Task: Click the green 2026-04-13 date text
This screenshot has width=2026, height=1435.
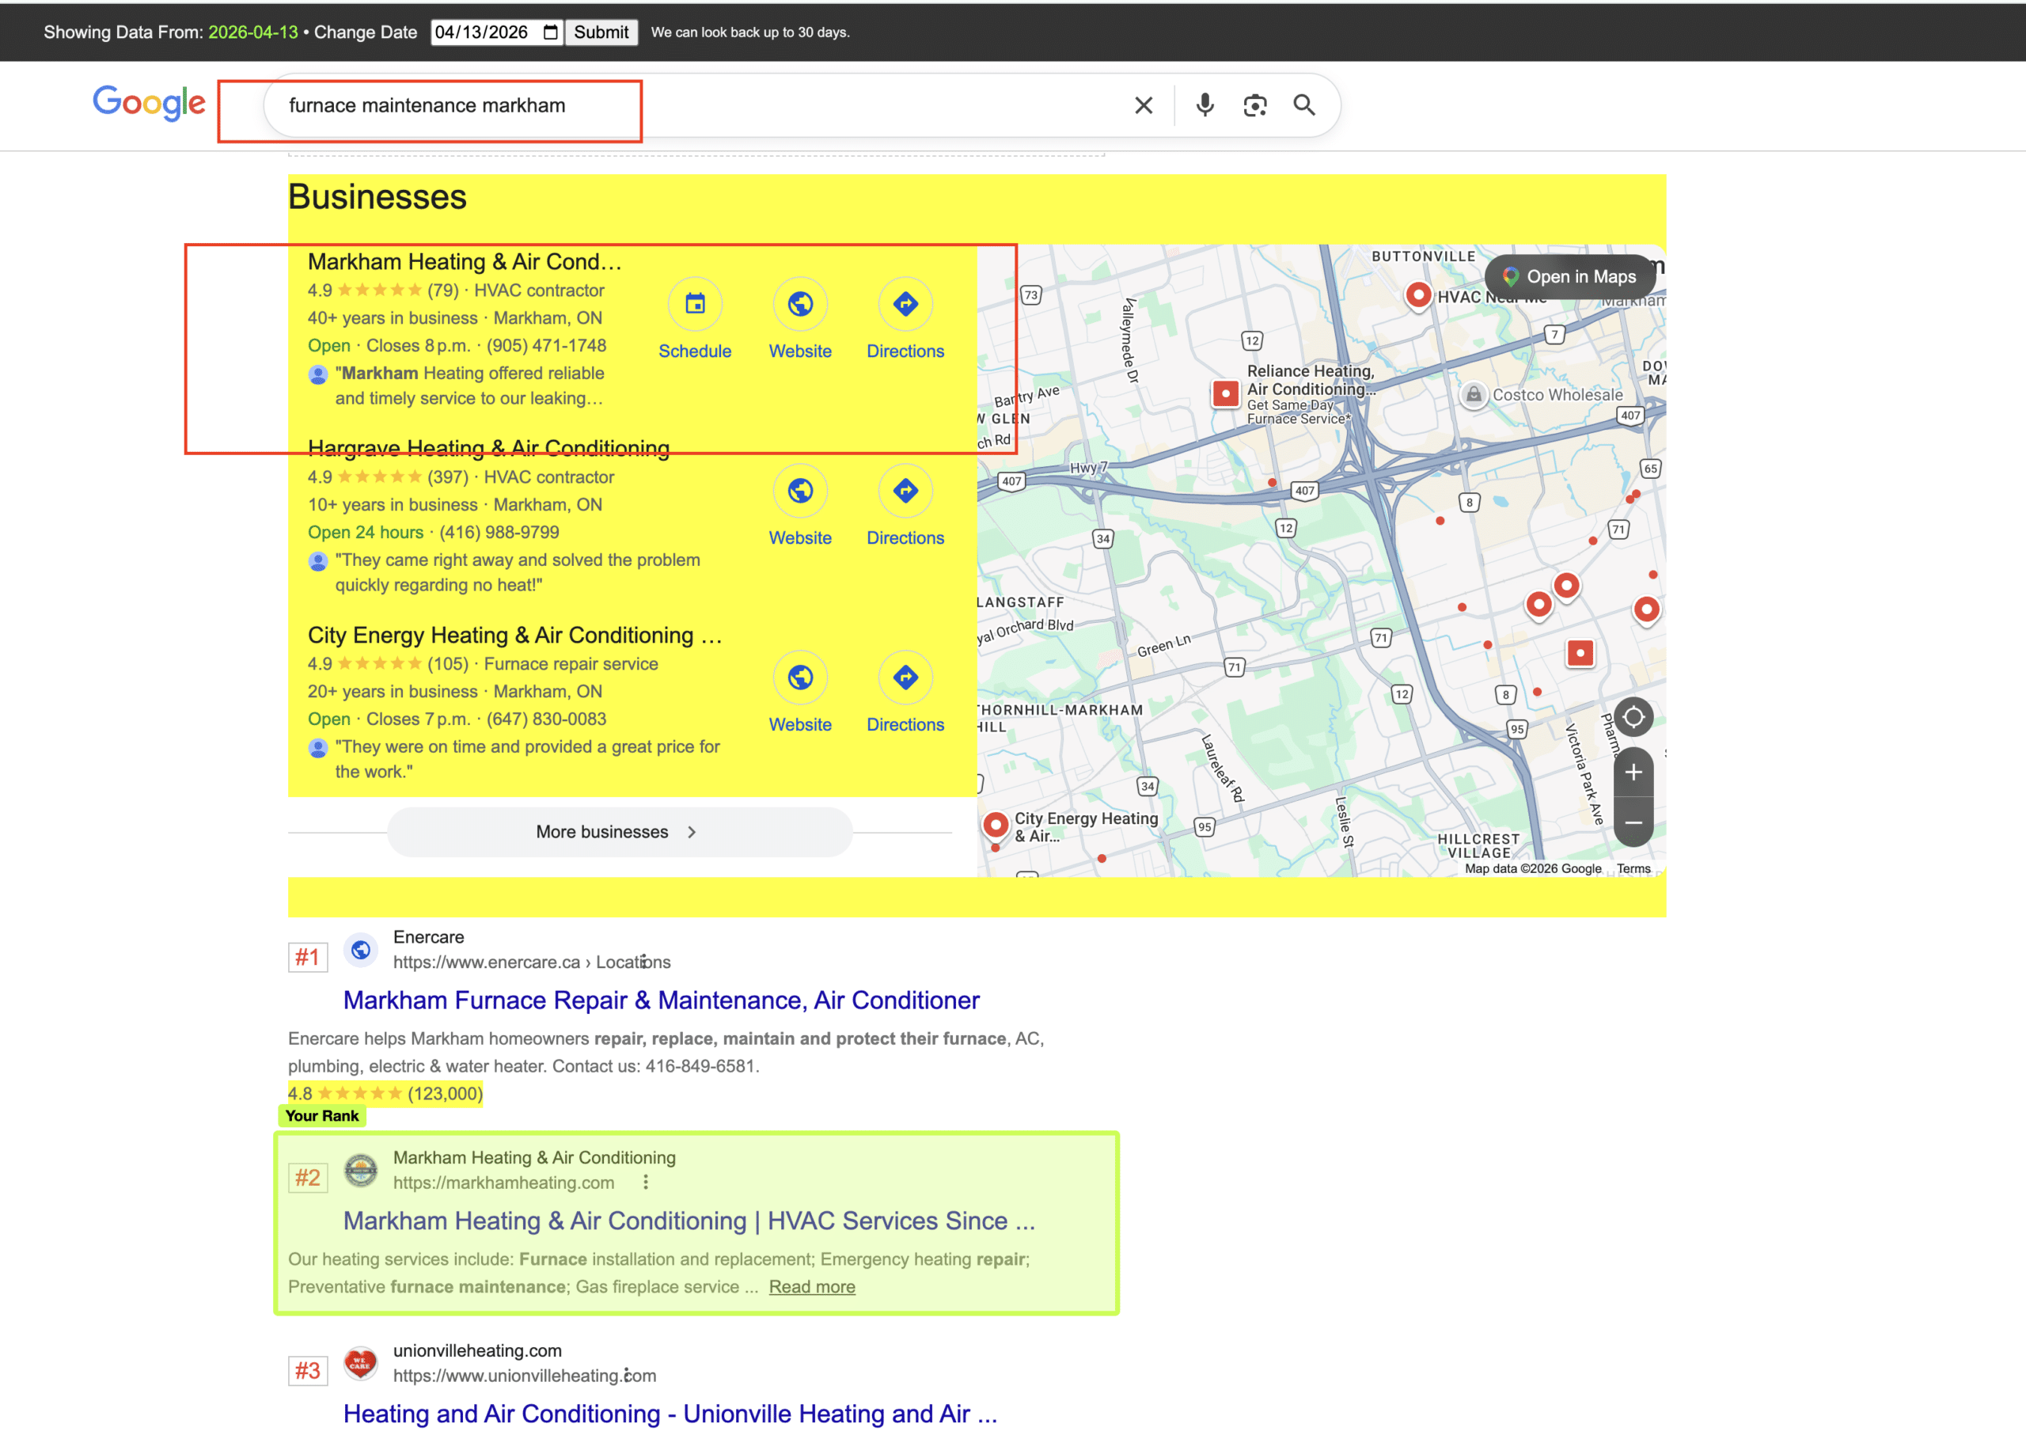Action: point(252,32)
